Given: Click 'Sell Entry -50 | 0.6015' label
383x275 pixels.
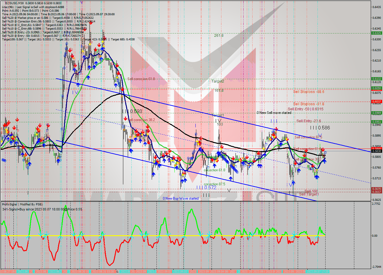Looking at the screenshot, I should pos(305,109).
